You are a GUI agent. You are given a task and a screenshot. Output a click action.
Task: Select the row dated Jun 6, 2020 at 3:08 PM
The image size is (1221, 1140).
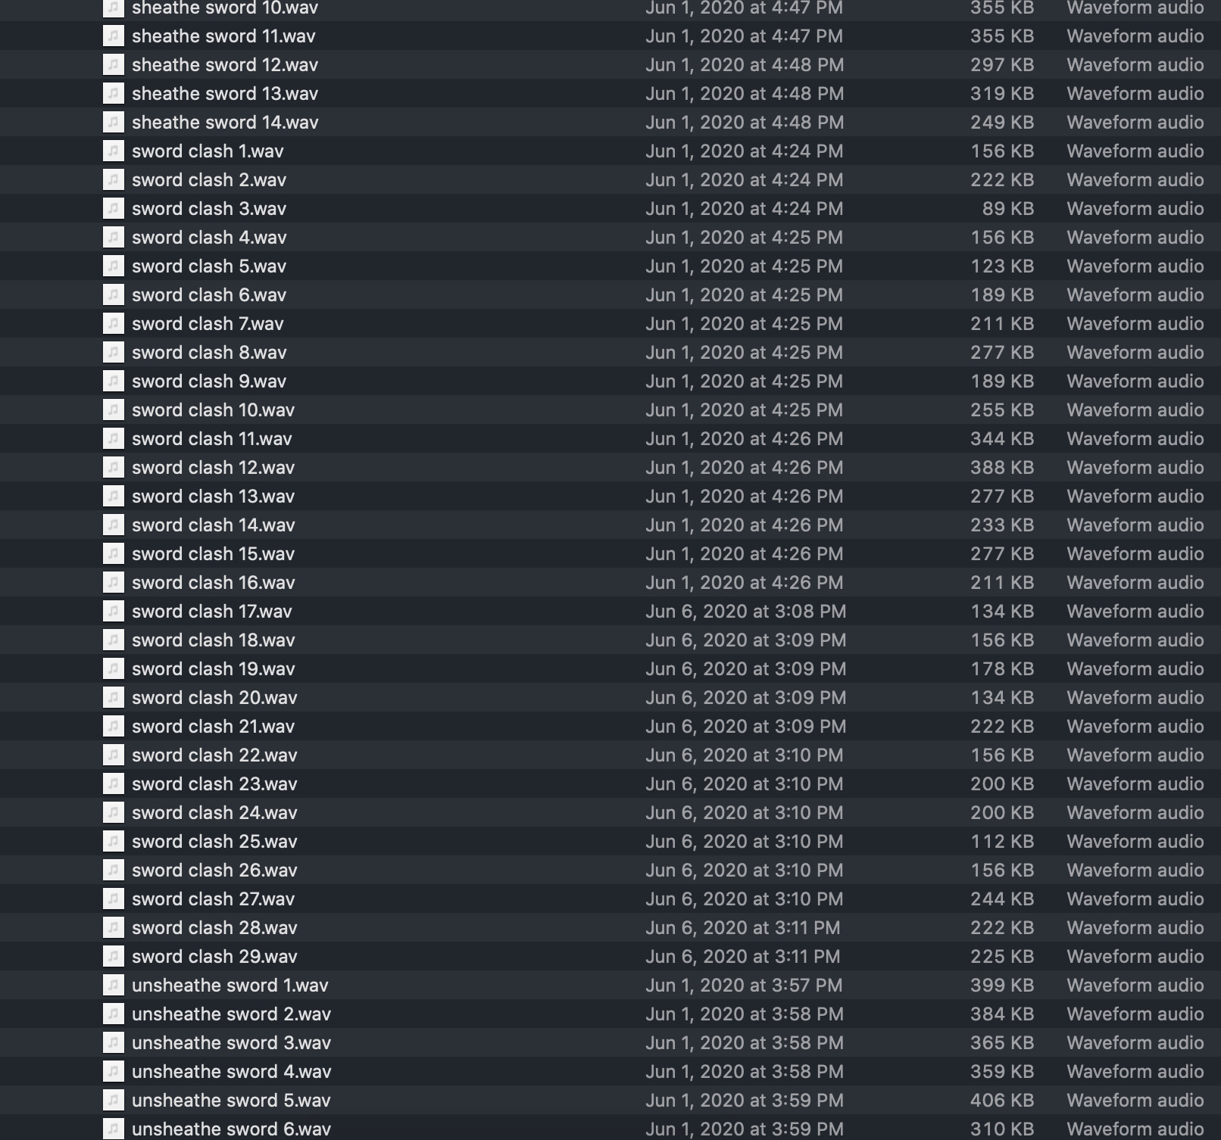[610, 611]
